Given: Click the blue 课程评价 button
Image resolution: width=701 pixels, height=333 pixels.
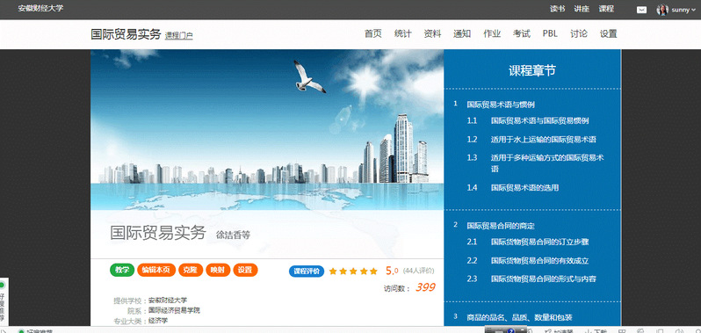Looking at the screenshot, I should (x=307, y=271).
